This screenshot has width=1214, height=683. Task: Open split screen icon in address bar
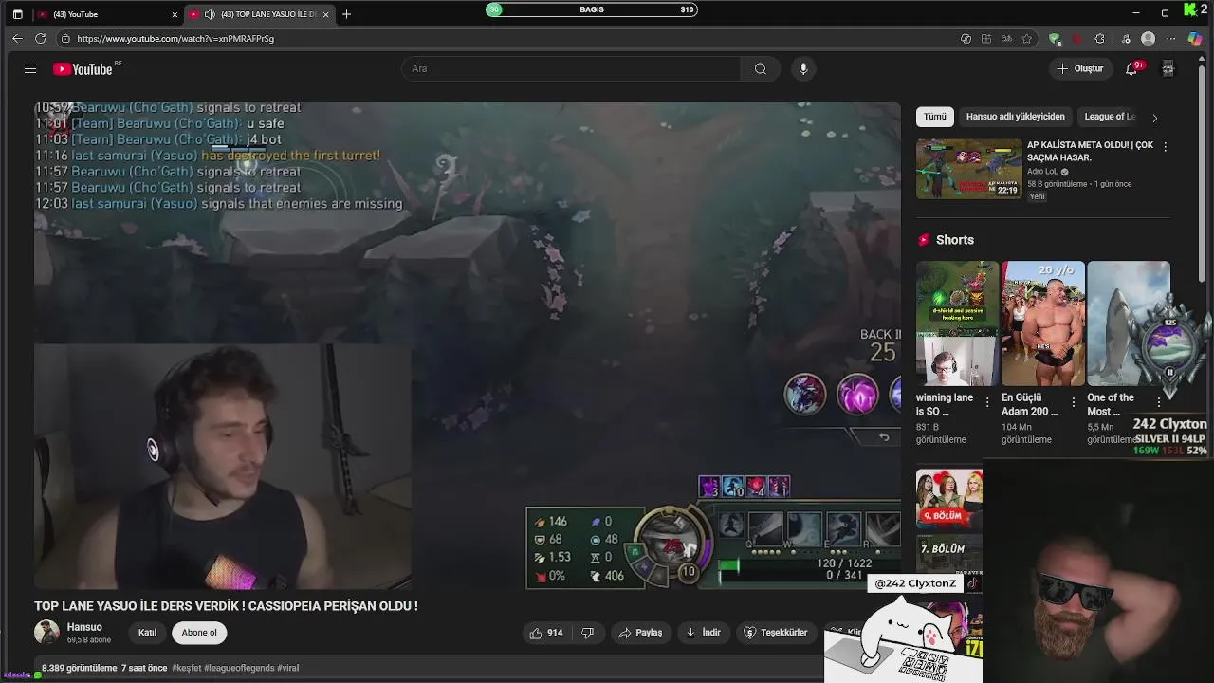click(986, 39)
